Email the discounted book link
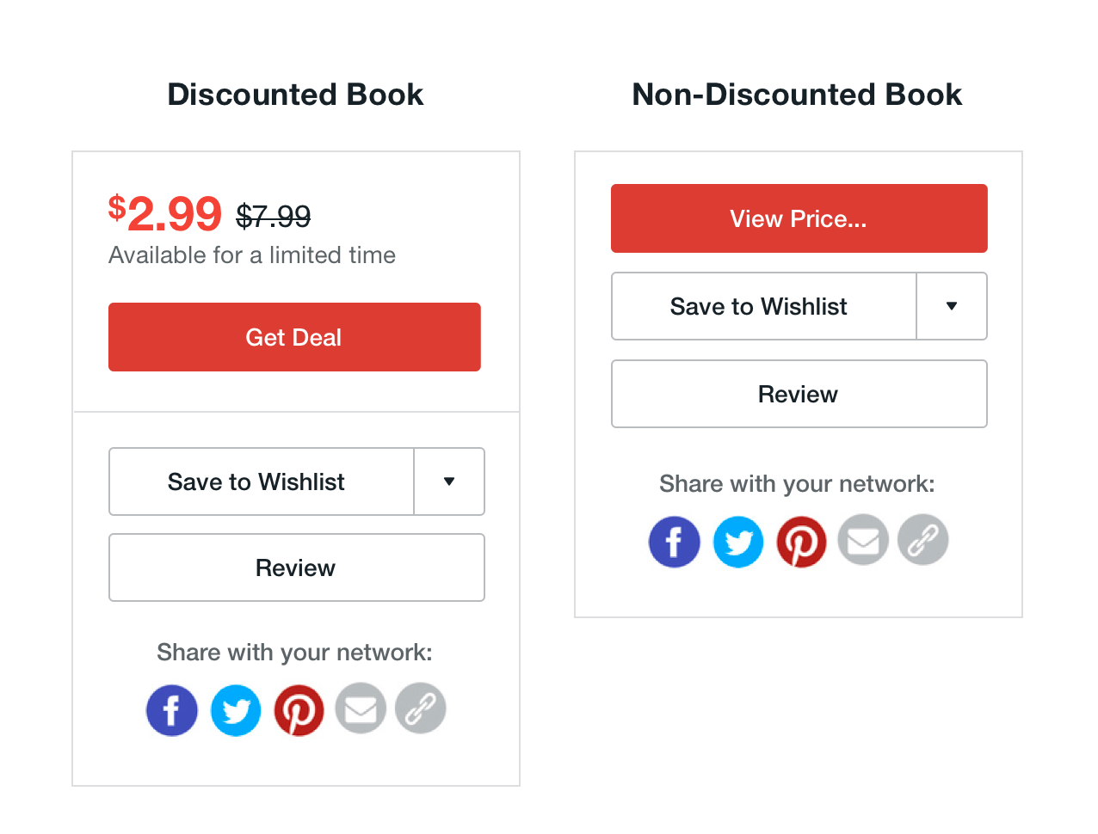 point(361,708)
